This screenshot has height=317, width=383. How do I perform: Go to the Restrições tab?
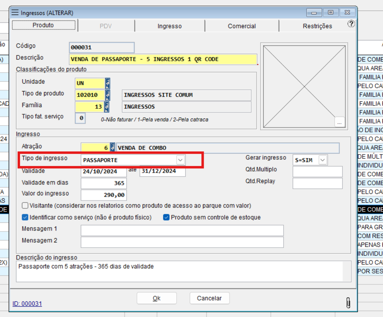pos(317,26)
